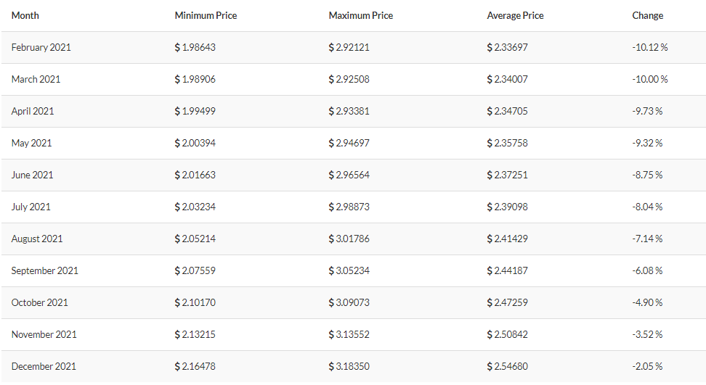Click May 2021 average price $2.35758
This screenshot has height=385, width=706.
tap(507, 144)
